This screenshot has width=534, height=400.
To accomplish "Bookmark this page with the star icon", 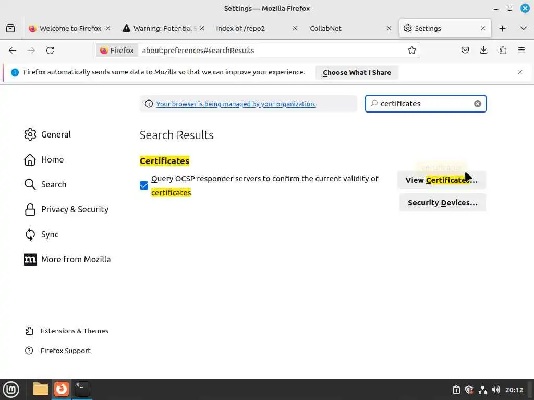I will tap(412, 51).
